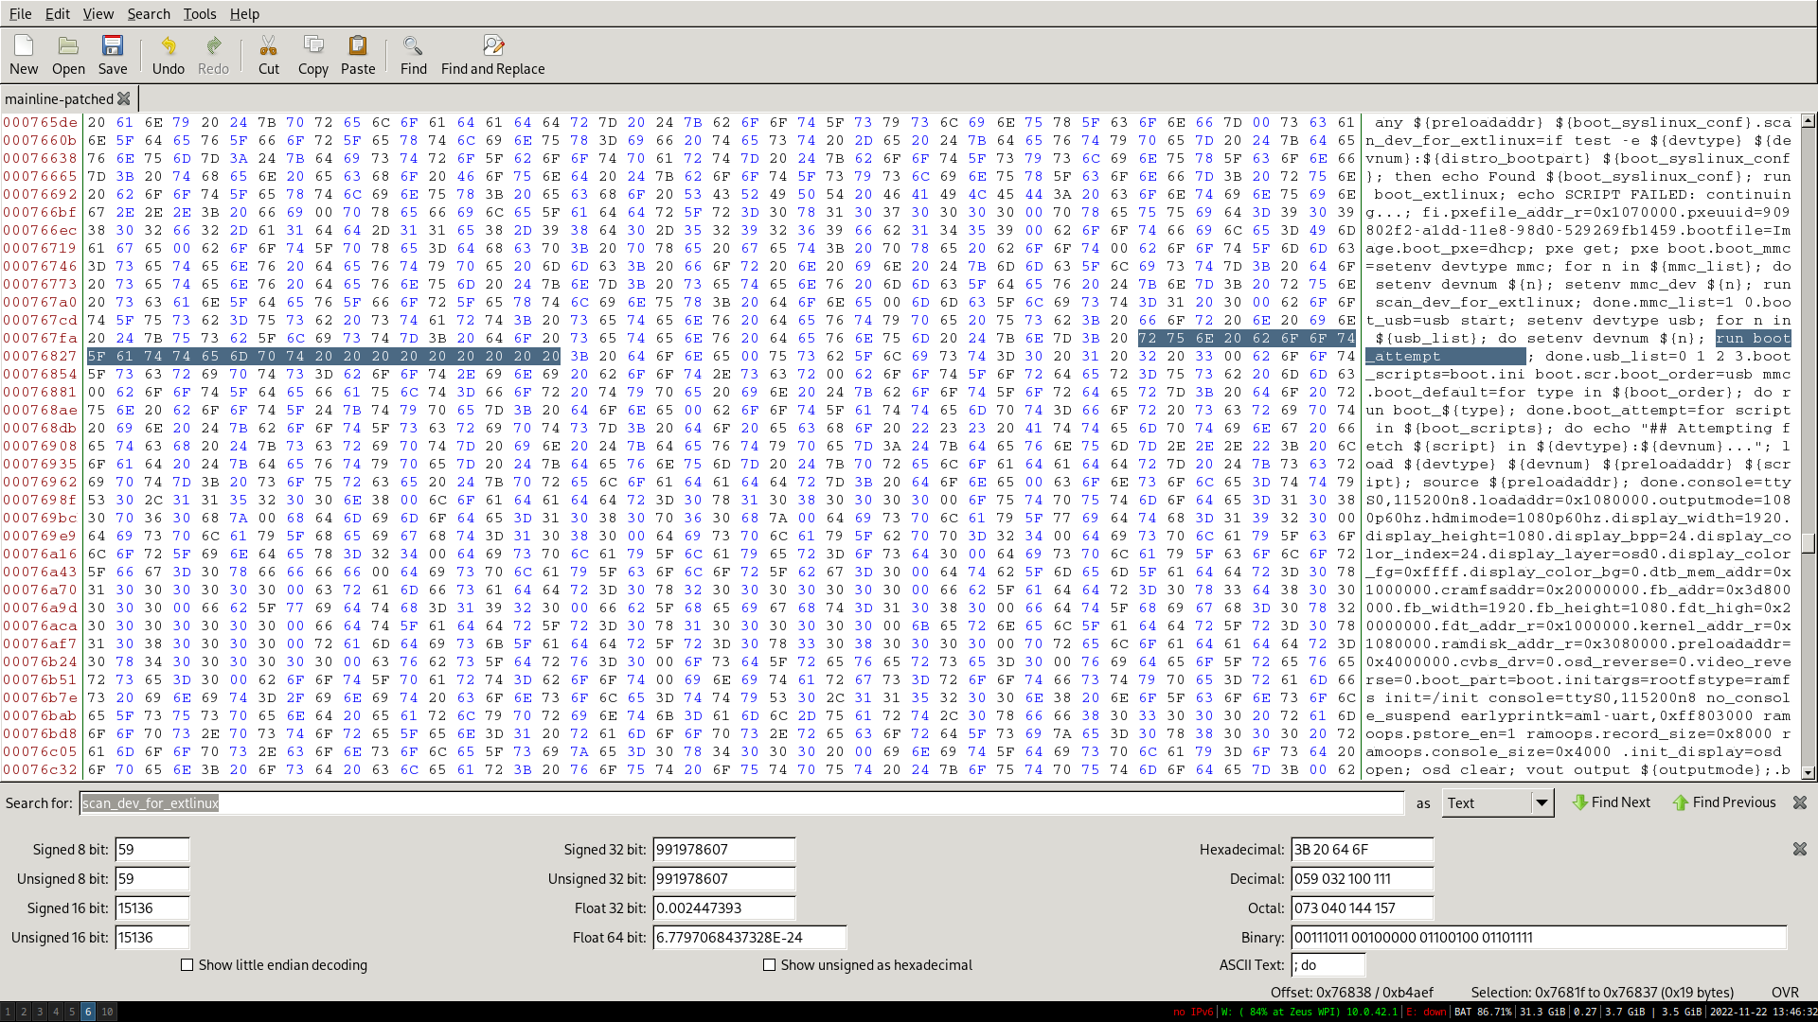Viewport: 1818px width, 1022px height.
Task: Click the Octal value field
Action: click(1363, 908)
